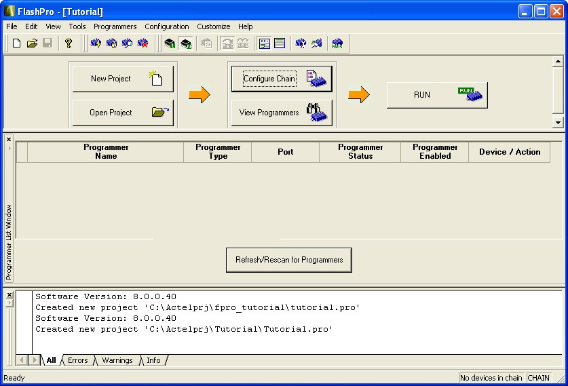
Task: Open the Edit menu
Action: pyautogui.click(x=31, y=26)
